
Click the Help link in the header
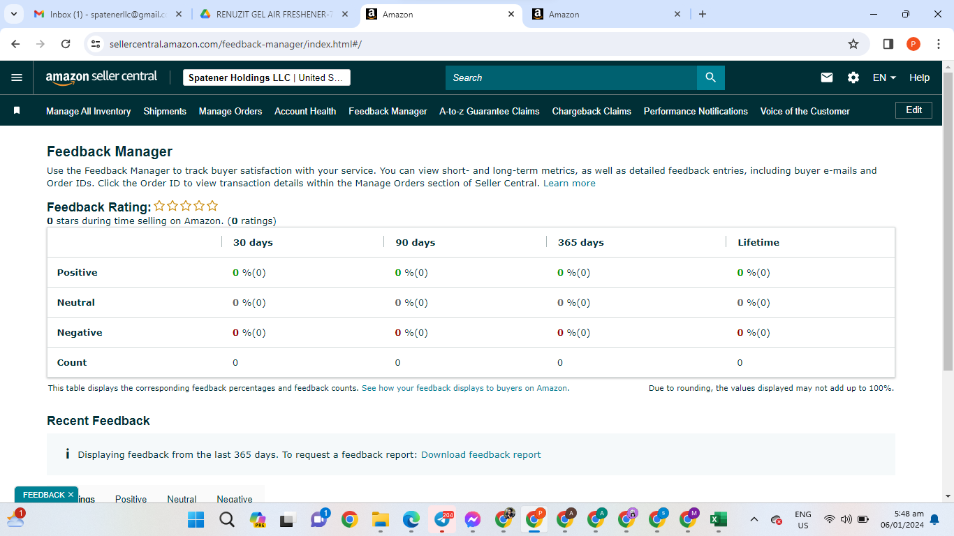[x=919, y=77]
